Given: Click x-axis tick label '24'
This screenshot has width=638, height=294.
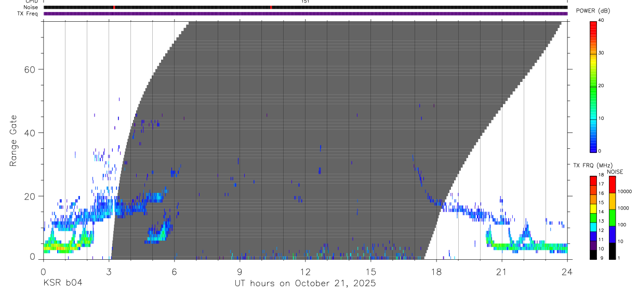Looking at the screenshot, I should click(x=567, y=271).
